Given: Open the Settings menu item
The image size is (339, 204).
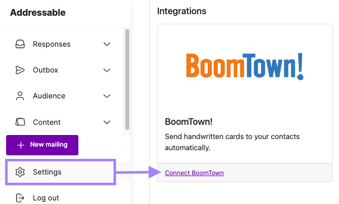Looking at the screenshot, I should [47, 172].
